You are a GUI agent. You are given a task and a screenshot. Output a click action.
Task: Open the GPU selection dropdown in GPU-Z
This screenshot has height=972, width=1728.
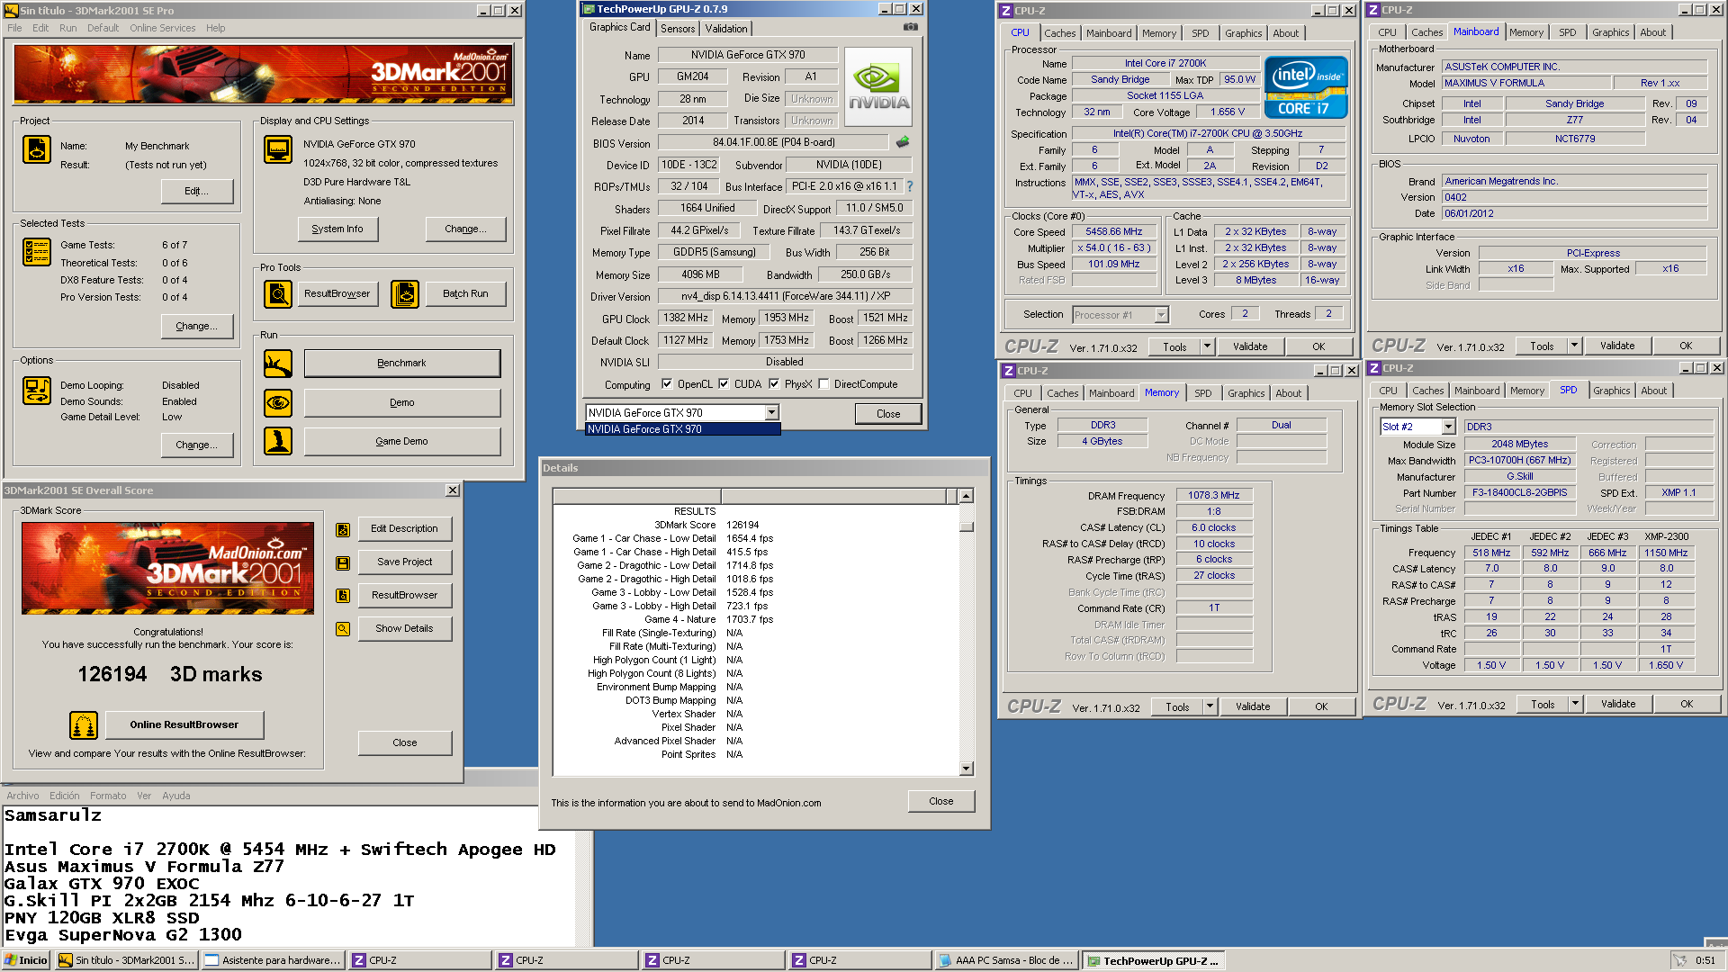click(x=771, y=413)
